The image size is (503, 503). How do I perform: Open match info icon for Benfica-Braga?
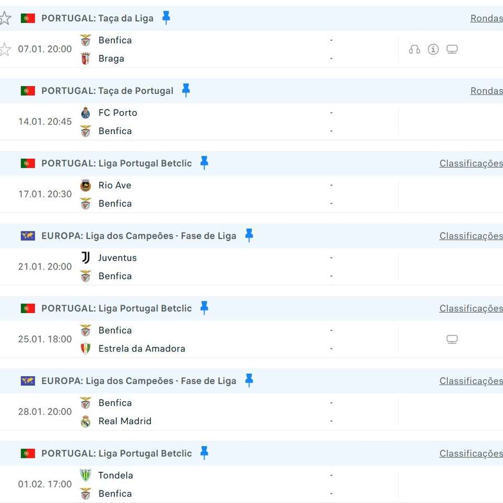(x=433, y=49)
